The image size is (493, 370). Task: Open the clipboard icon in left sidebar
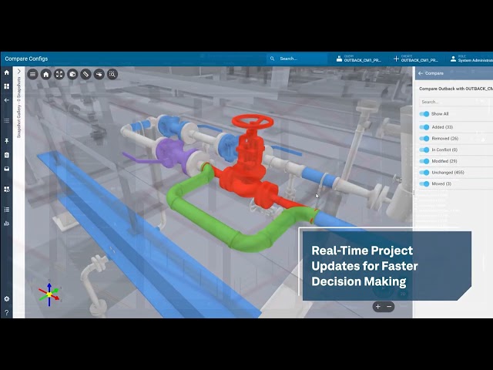click(x=6, y=155)
